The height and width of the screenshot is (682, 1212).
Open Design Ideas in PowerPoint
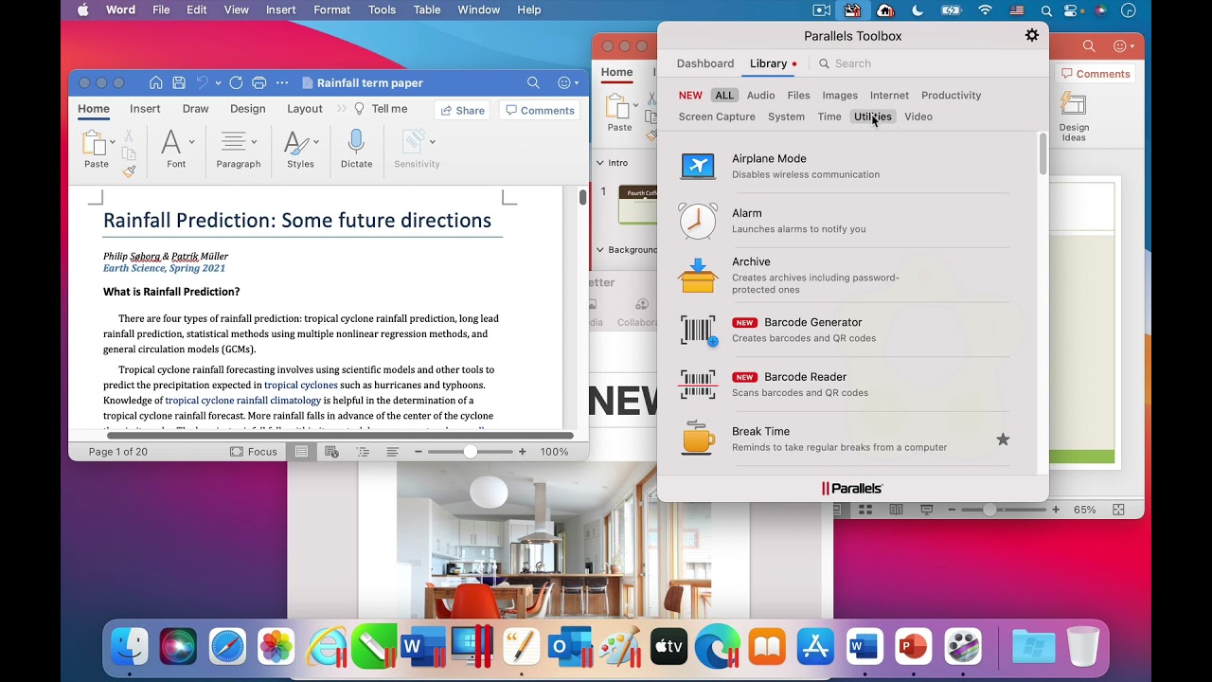1074,117
